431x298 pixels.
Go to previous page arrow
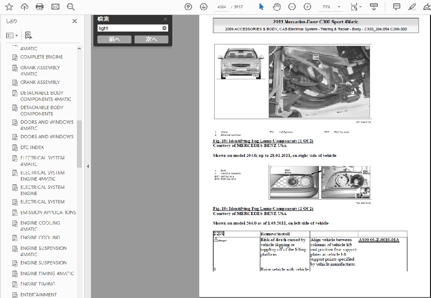[x=188, y=7]
